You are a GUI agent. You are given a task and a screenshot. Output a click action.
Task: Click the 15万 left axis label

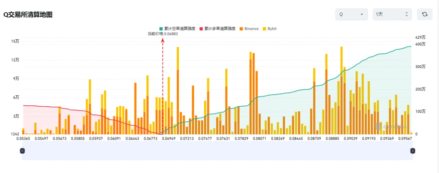point(15,41)
